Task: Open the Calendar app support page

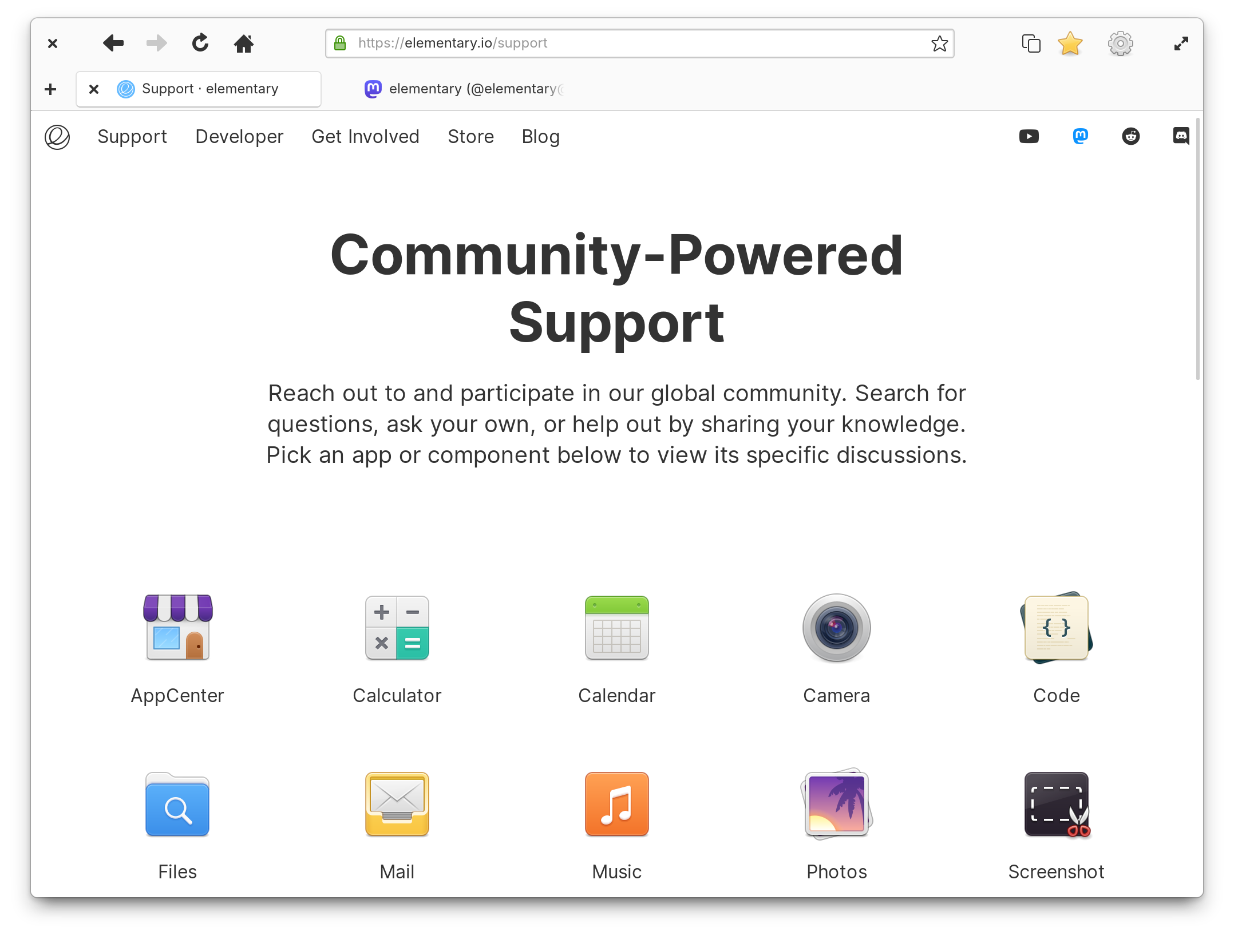Action: point(617,643)
